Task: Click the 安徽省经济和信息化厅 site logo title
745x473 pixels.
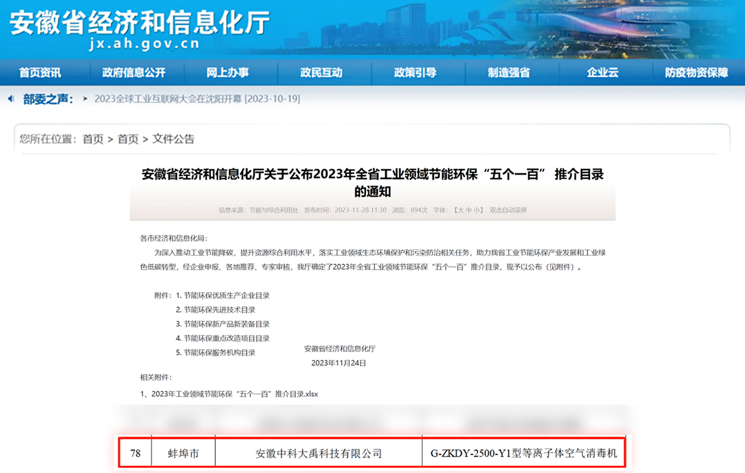Action: pos(140,23)
